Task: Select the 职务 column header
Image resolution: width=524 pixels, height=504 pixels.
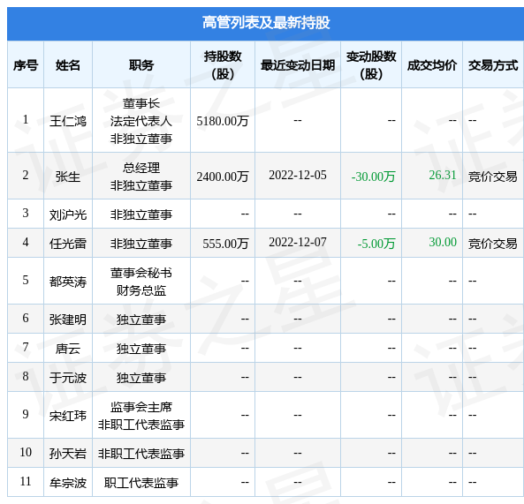Action: coord(141,65)
